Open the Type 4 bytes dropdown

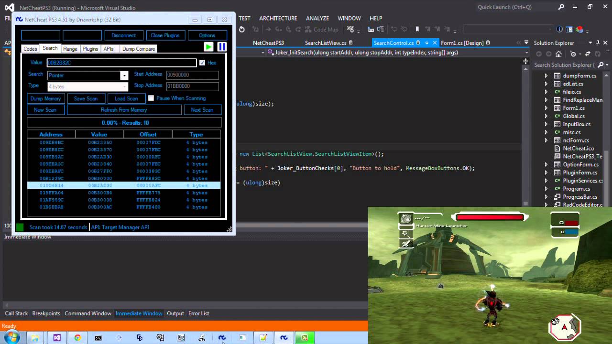click(124, 86)
